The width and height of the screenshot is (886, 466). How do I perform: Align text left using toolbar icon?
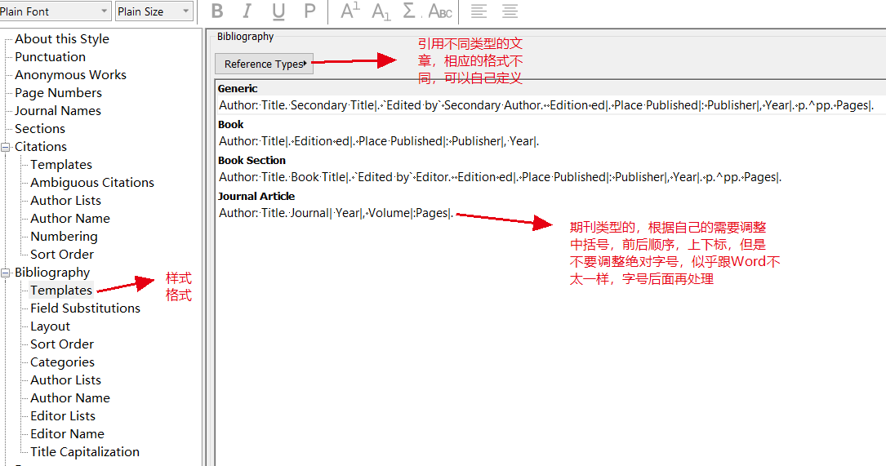click(479, 11)
